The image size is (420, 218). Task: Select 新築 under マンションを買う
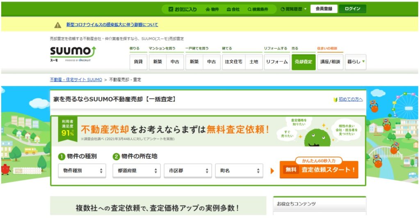click(157, 62)
